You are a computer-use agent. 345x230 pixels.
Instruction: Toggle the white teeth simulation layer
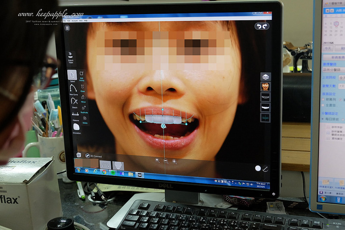click(x=265, y=107)
